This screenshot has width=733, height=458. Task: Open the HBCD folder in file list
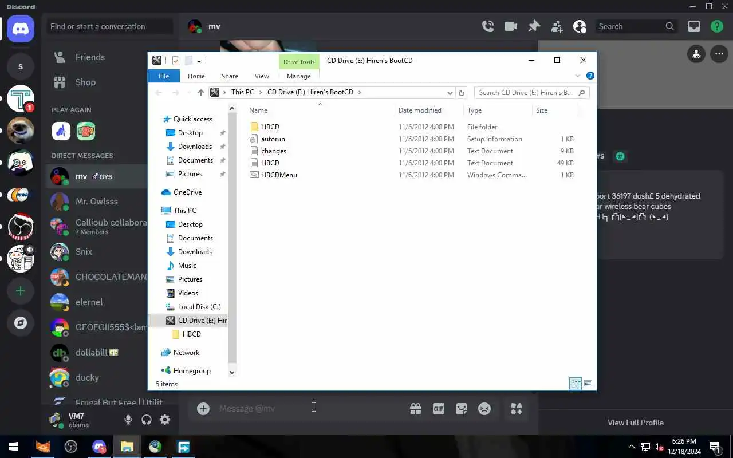click(270, 127)
